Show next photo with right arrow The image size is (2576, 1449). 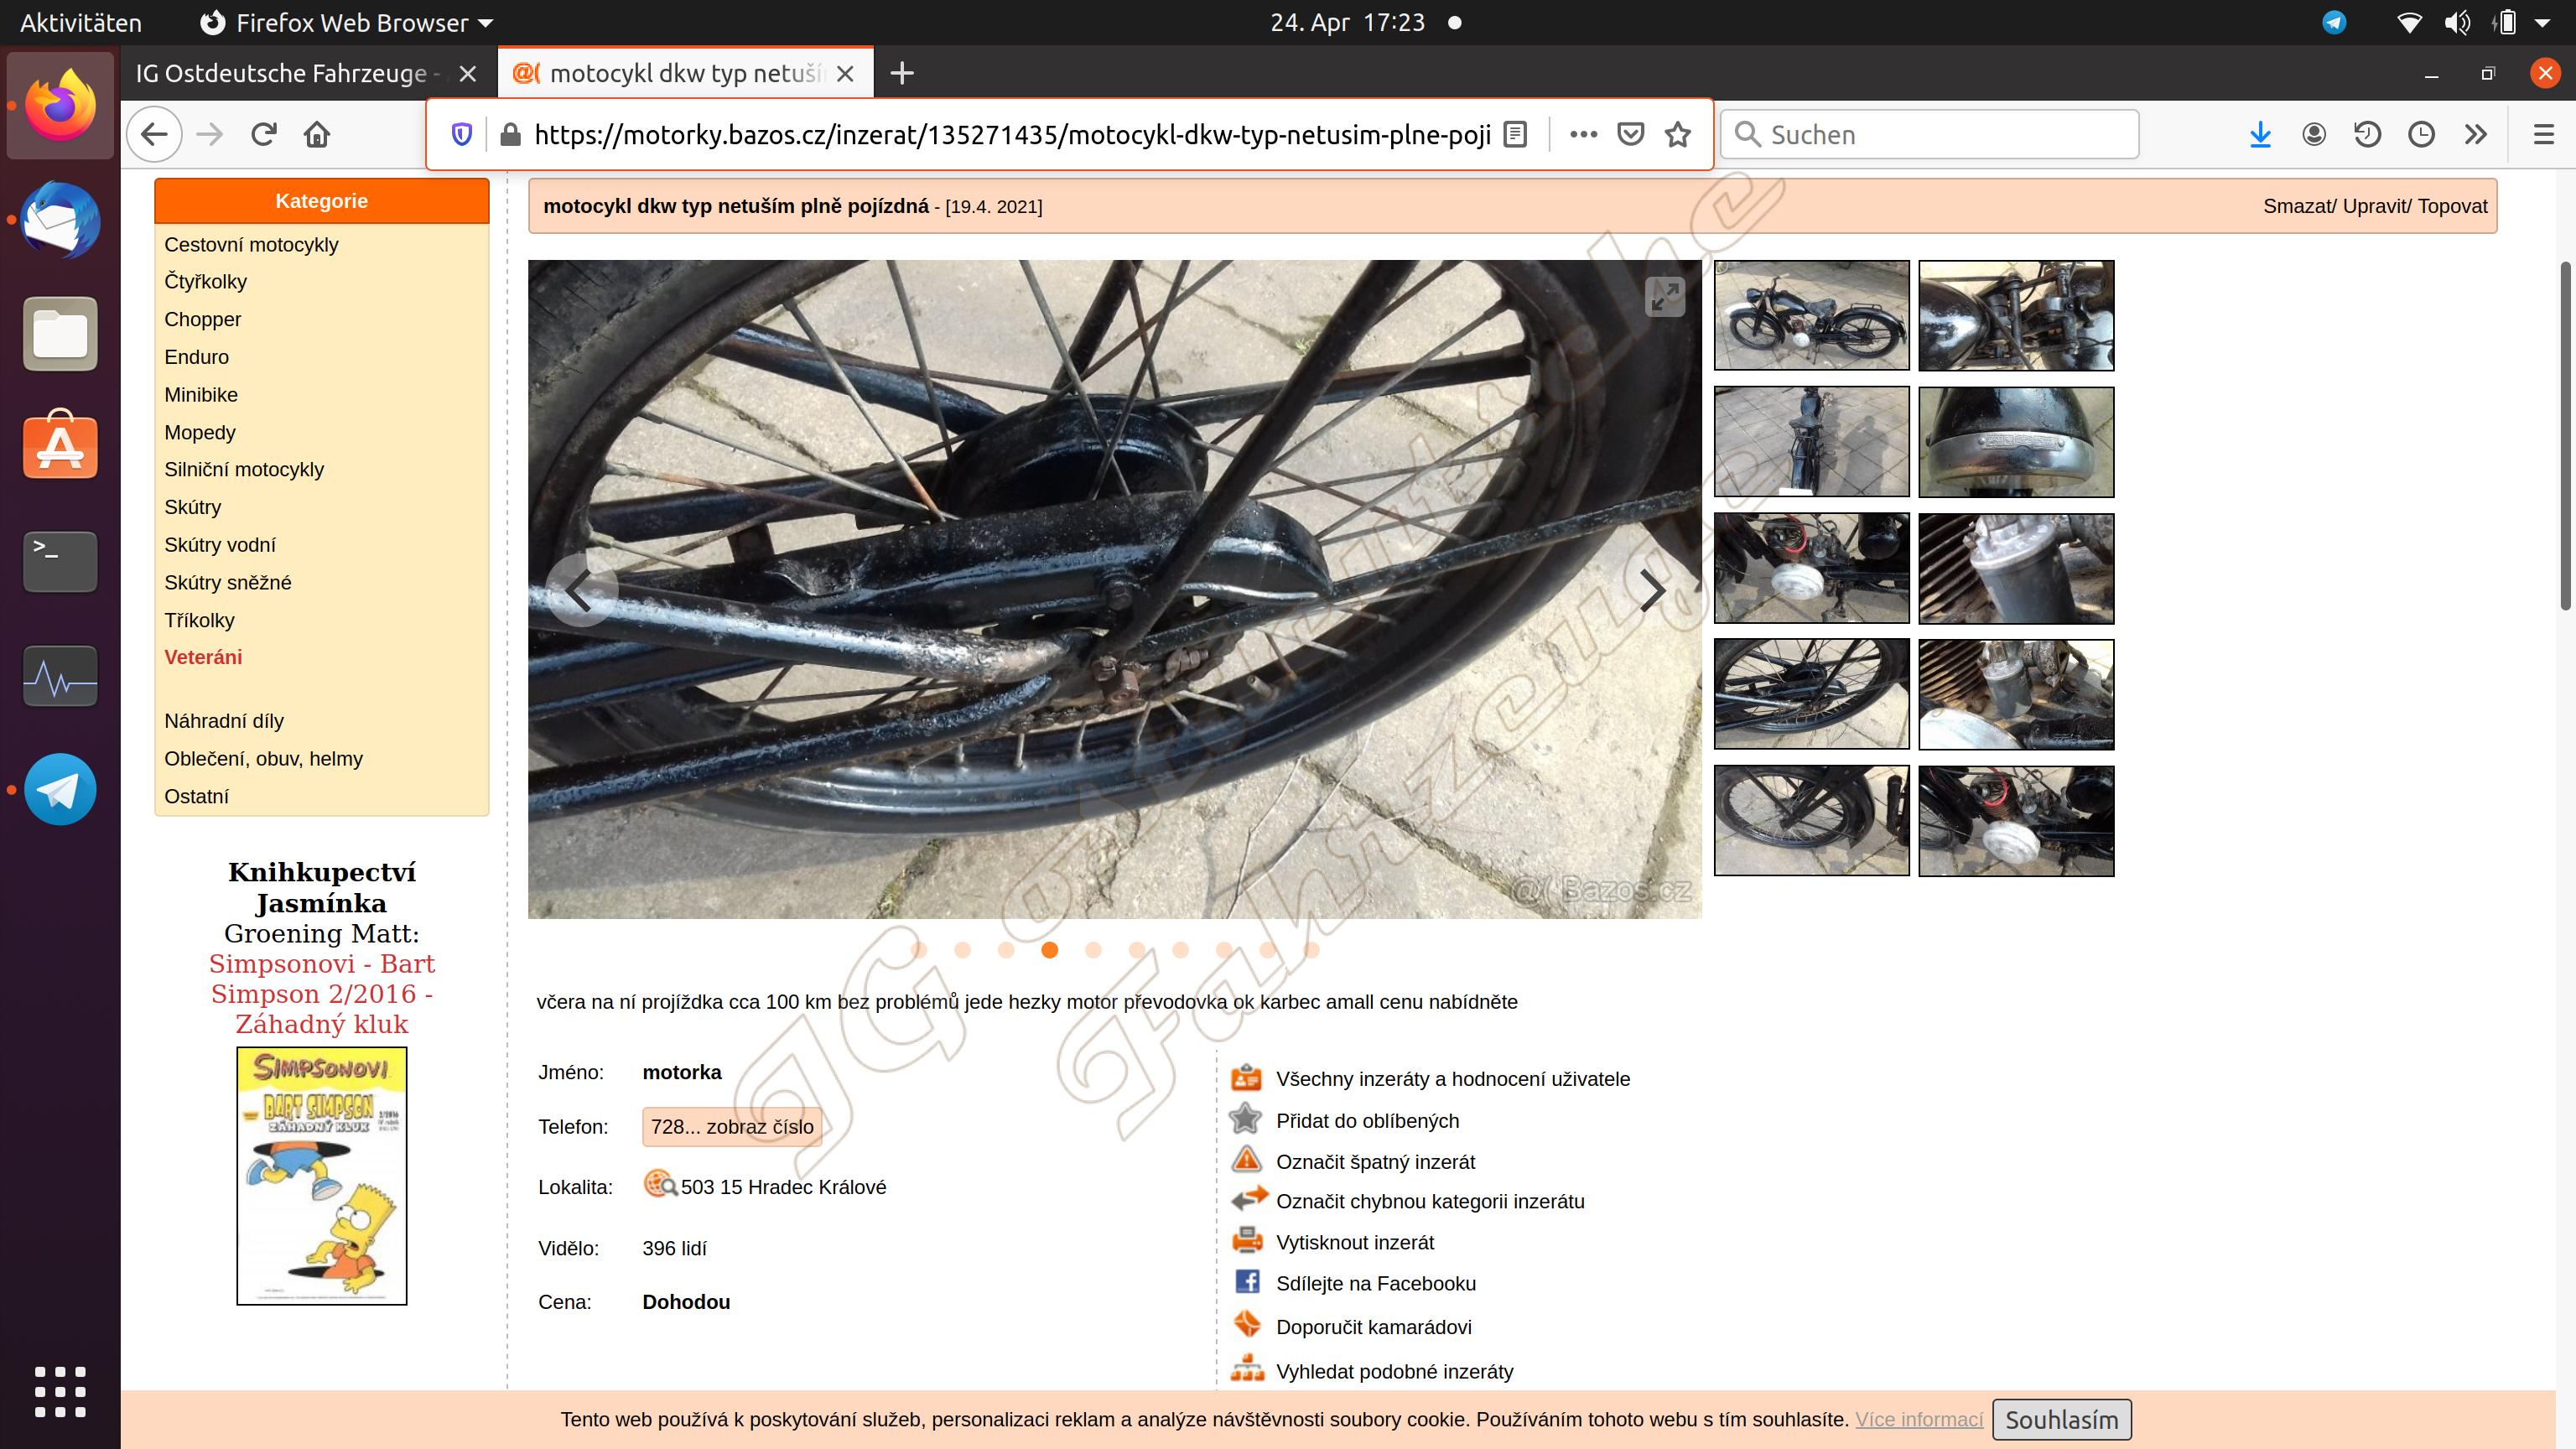1652,590
